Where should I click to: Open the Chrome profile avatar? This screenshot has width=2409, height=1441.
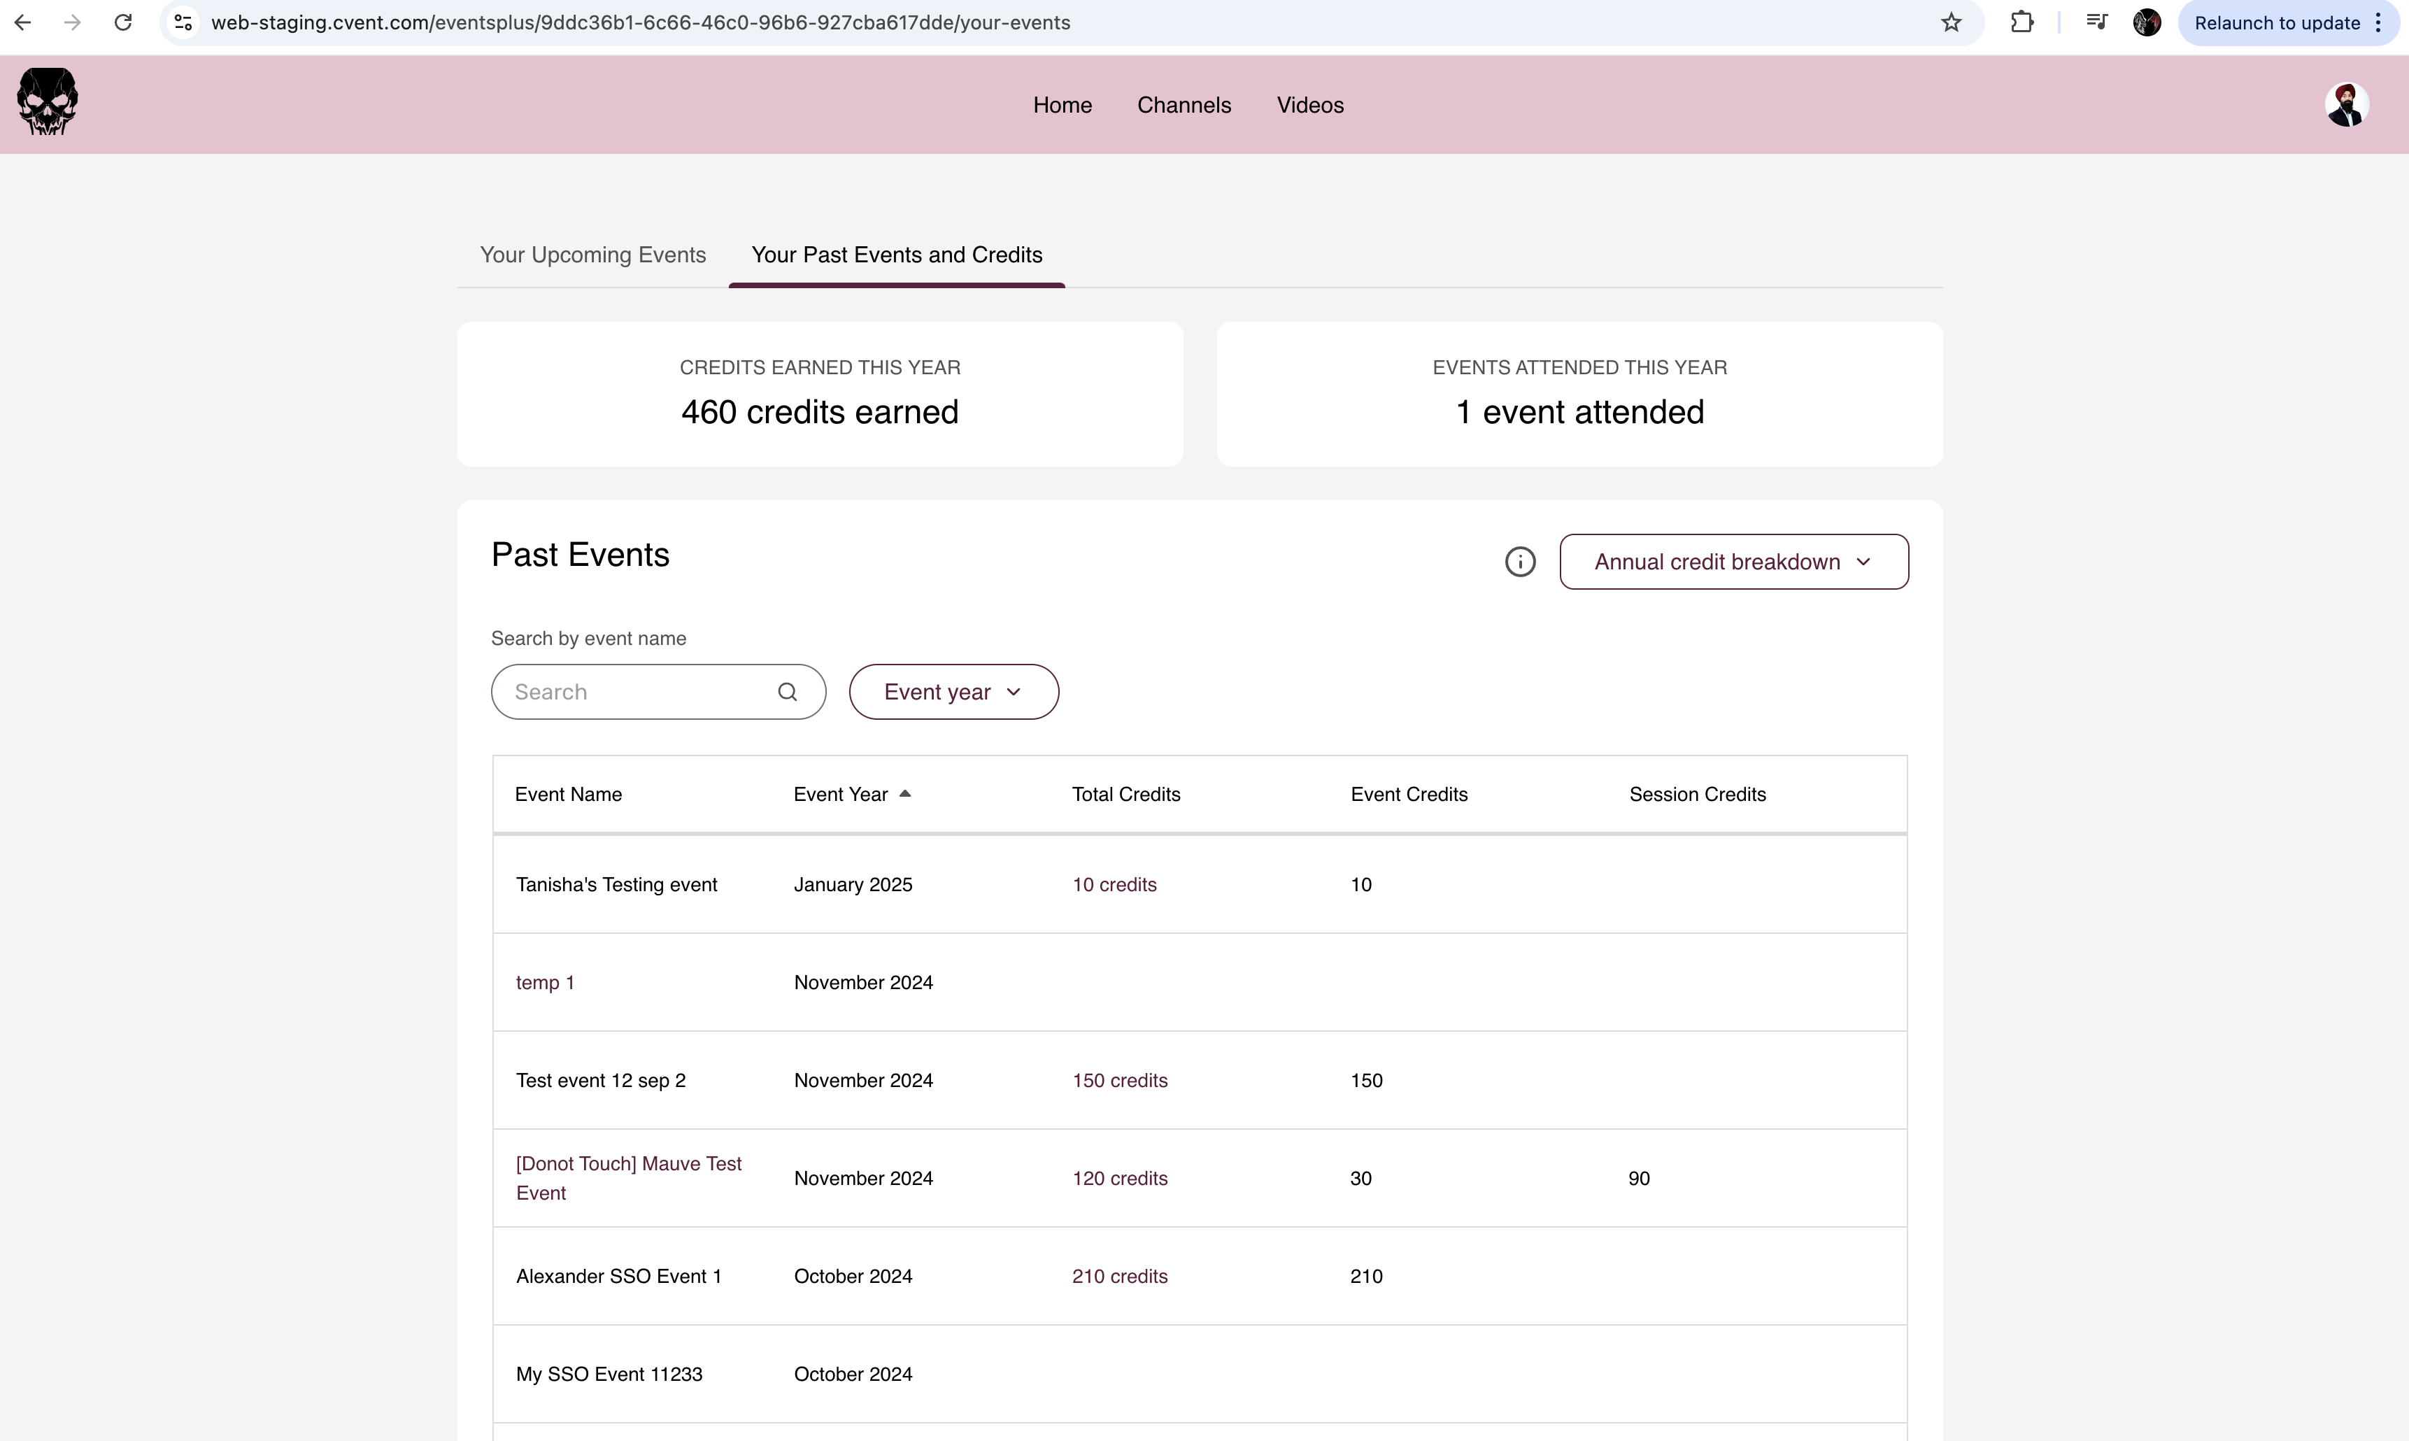2147,22
